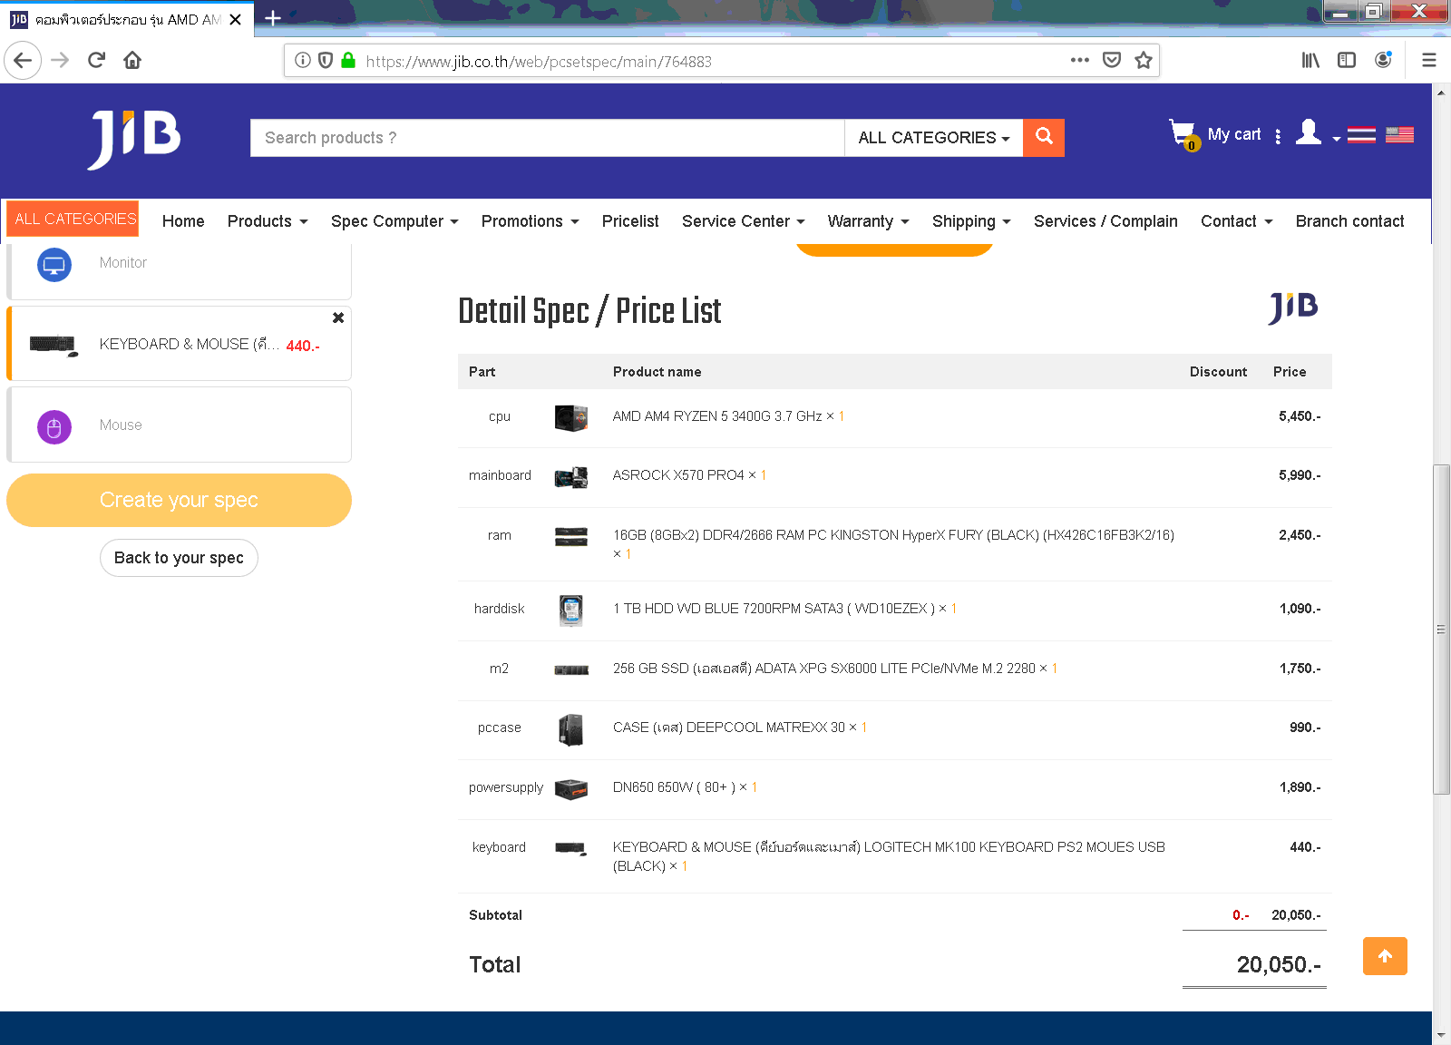
Task: Close the JIB browser tab
Action: pos(236,19)
